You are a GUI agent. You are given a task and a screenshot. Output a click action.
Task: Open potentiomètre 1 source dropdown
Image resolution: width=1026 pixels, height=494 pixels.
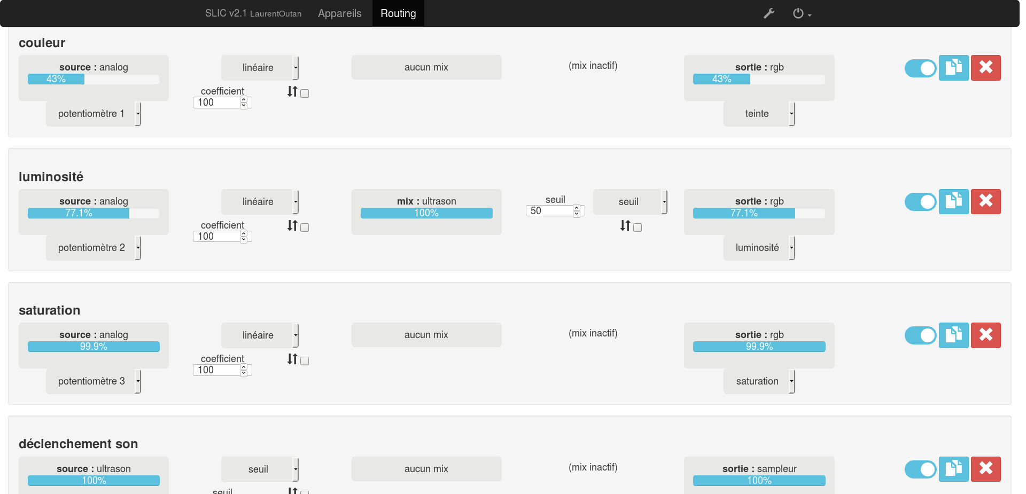[94, 114]
